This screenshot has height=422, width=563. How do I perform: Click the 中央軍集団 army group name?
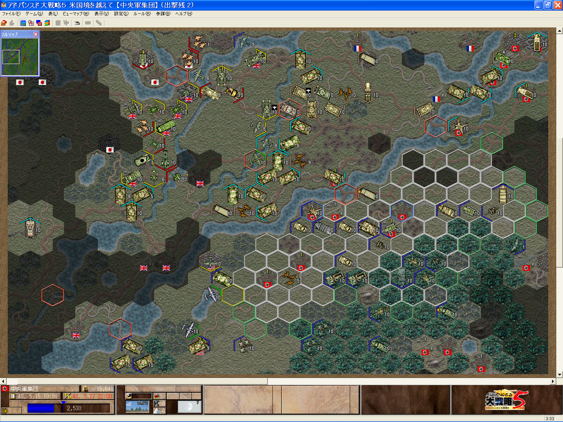coord(24,389)
